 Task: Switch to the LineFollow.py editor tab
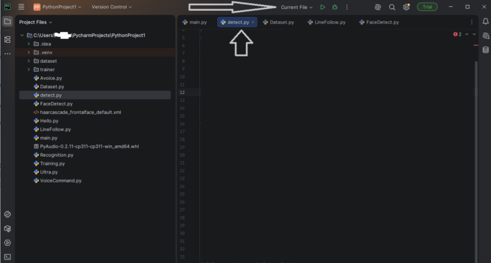coord(327,22)
